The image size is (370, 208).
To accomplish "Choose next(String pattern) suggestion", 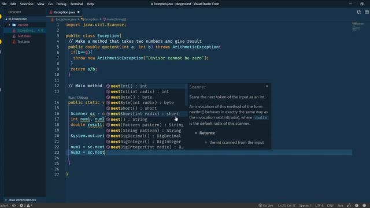I will point(145,131).
